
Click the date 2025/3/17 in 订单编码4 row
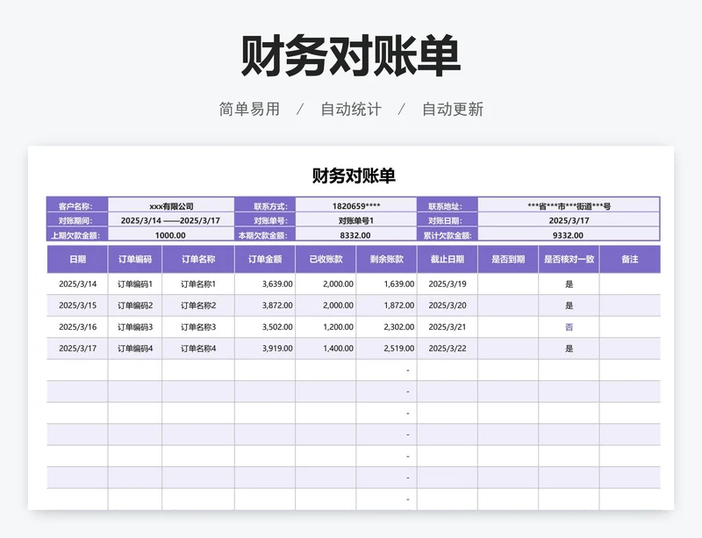[x=77, y=348]
